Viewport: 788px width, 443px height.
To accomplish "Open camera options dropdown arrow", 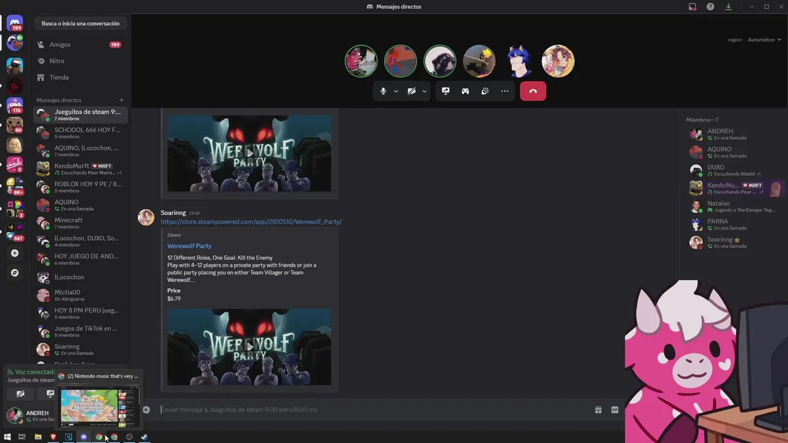I will pyautogui.click(x=424, y=91).
